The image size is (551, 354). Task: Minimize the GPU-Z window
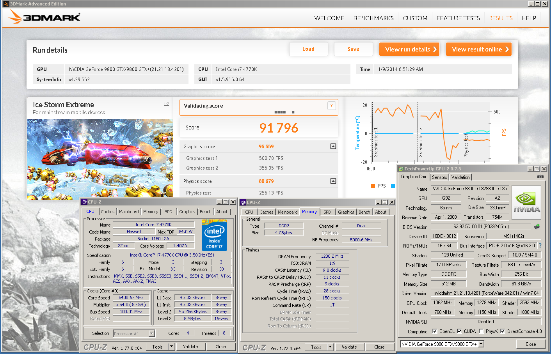tap(530, 168)
